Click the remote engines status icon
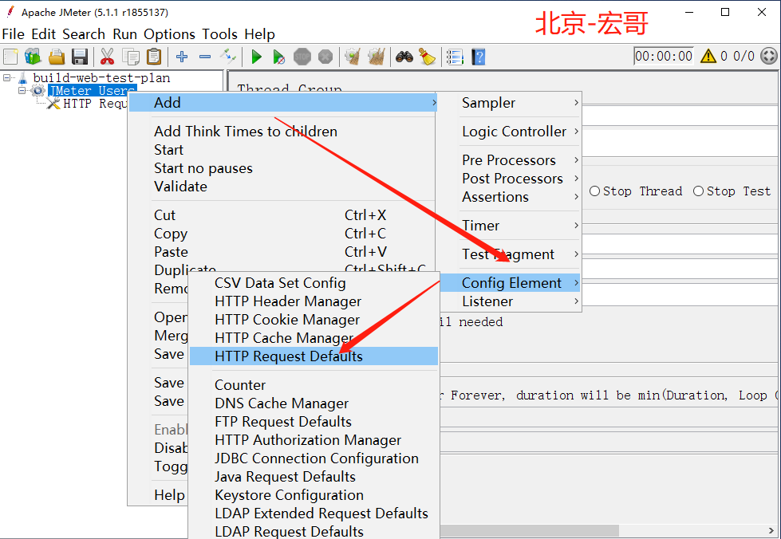 tap(768, 56)
